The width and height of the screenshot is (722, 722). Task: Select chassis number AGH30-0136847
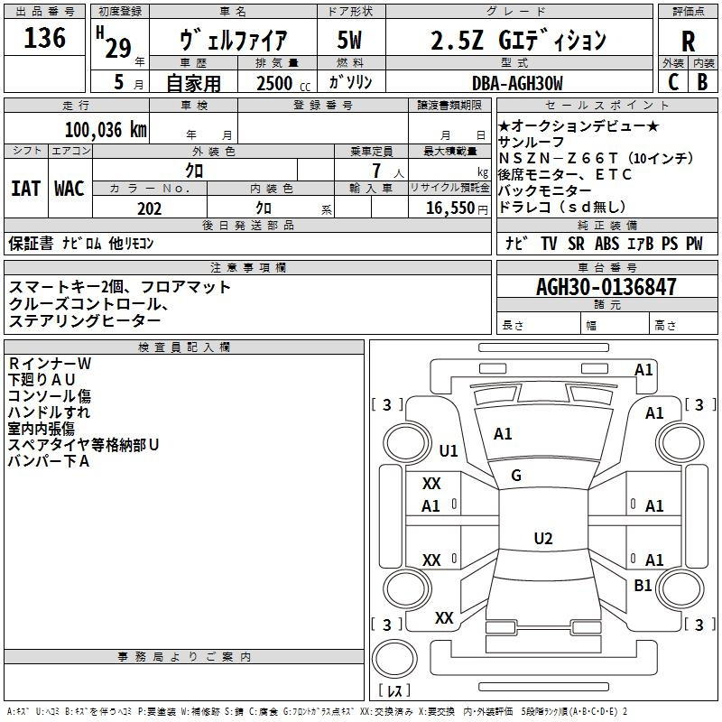[606, 287]
